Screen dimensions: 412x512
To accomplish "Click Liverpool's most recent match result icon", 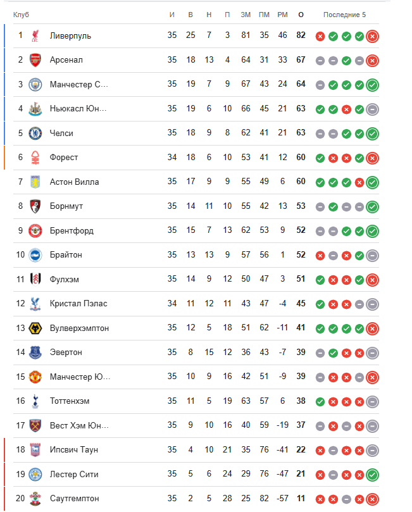I will 373,36.
